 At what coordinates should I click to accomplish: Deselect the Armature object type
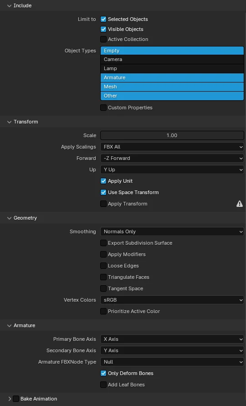[172, 77]
